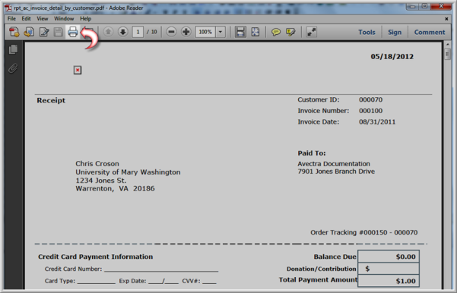Screen dimensions: 457x293
Task: Click the Exp Date label
Action: 132,281
